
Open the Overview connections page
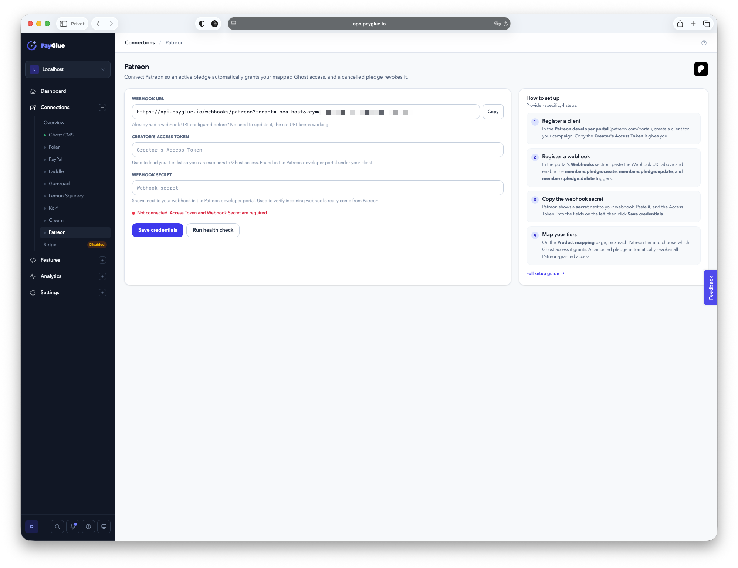pos(54,123)
